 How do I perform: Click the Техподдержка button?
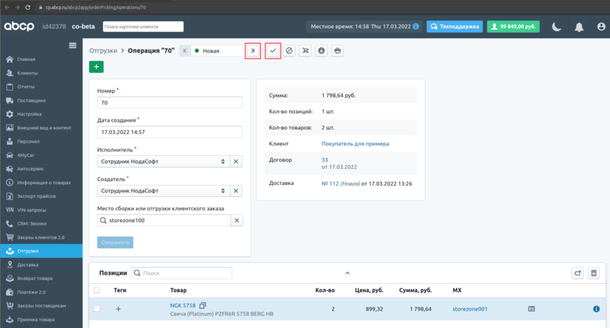click(x=454, y=27)
